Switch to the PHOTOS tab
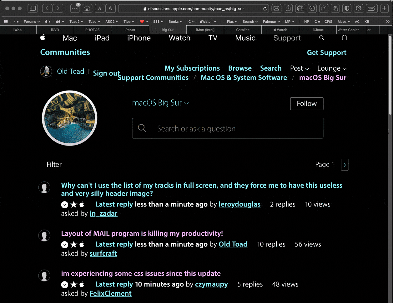Screen dimensions: 393x303 point(93,30)
